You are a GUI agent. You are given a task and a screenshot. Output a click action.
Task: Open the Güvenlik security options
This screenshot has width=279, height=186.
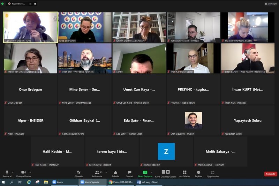pyautogui.click(x=78, y=173)
